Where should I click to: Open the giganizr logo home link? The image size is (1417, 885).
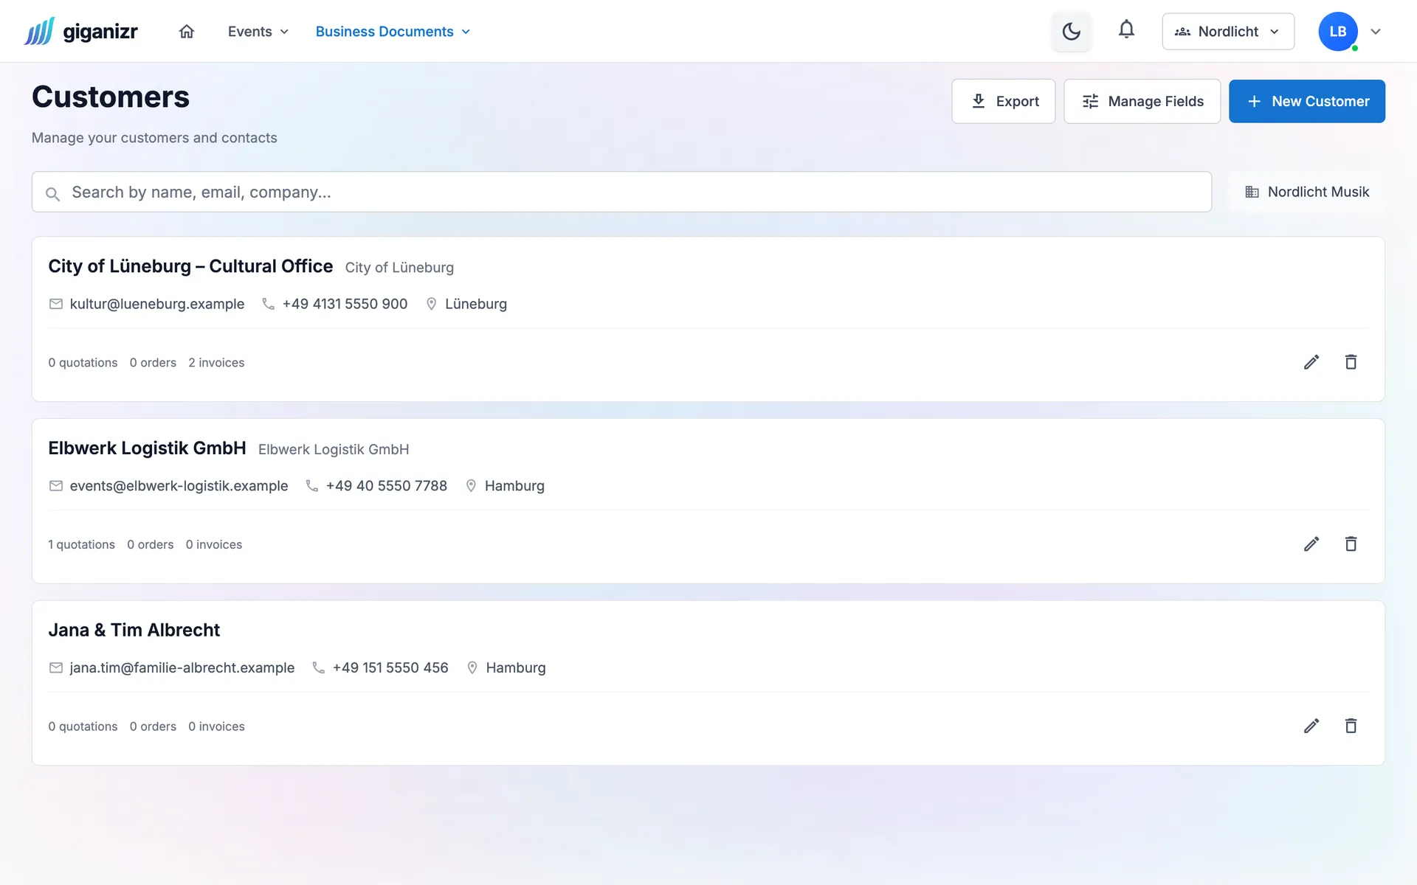click(81, 31)
